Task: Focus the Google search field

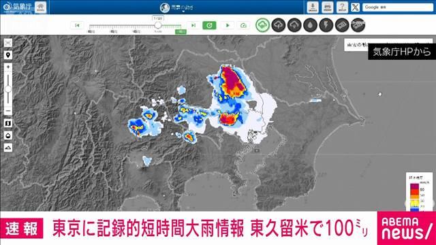Action: (x=398, y=7)
